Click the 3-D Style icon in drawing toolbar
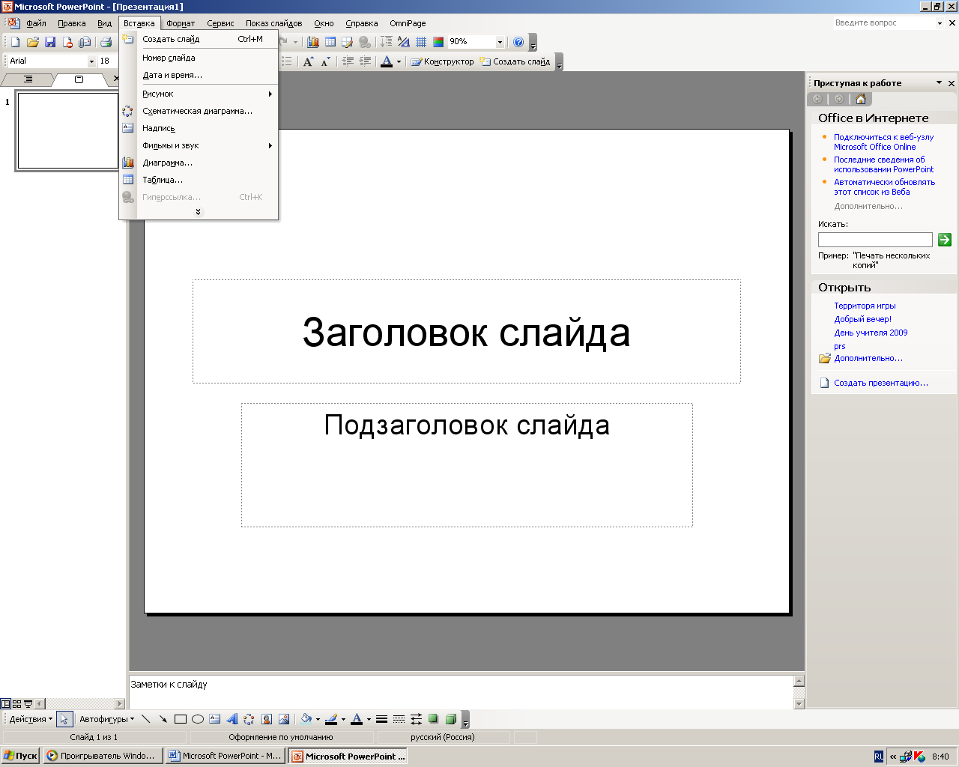 450,719
